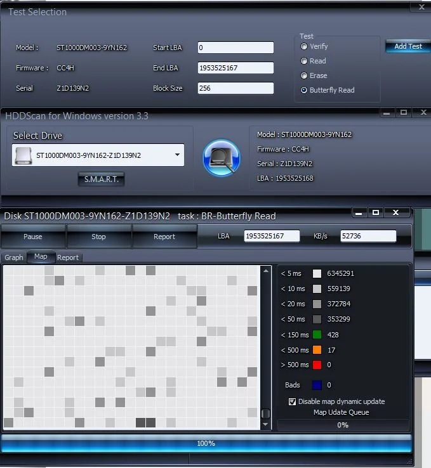This screenshot has width=431, height=468.
Task: Click the light gray under 10 ms swatch
Action: point(317,289)
